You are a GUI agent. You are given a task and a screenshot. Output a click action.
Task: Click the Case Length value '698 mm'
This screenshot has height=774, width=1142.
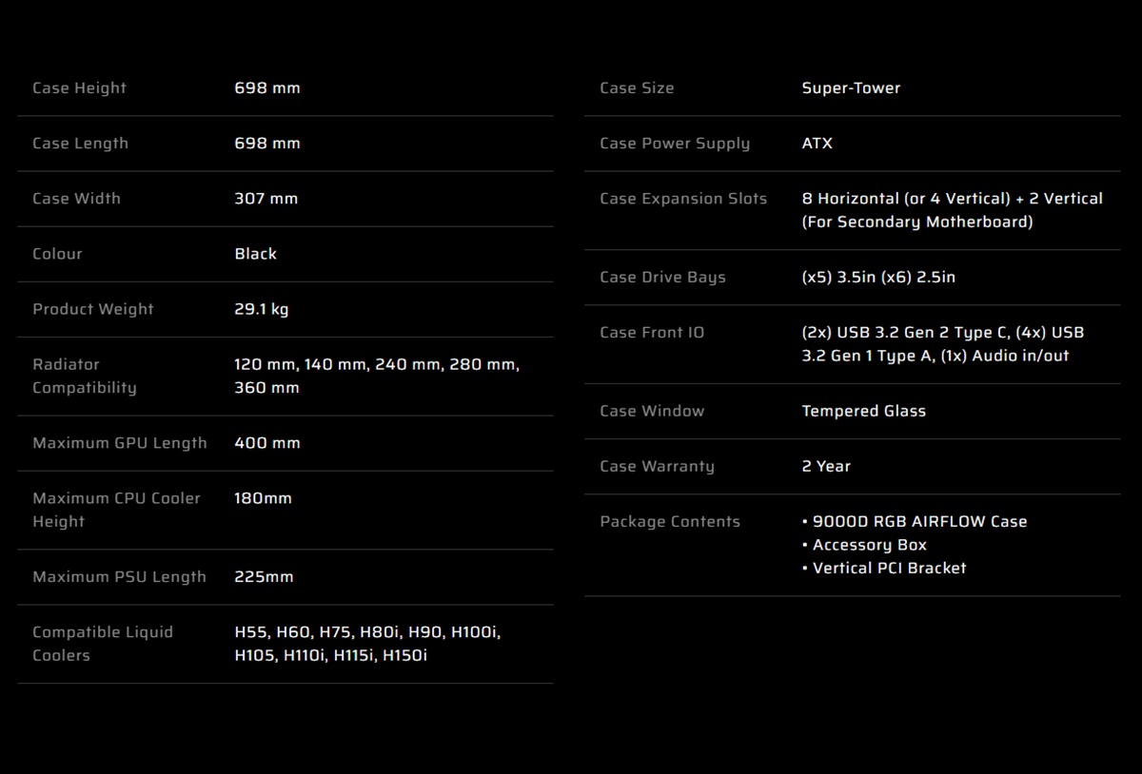point(267,144)
